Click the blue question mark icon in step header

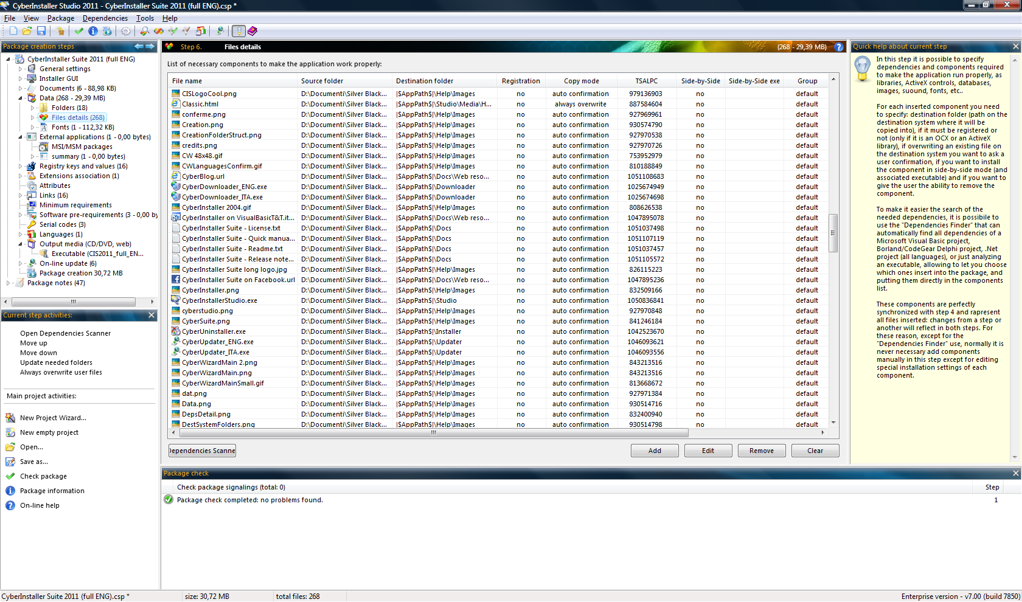(x=839, y=47)
